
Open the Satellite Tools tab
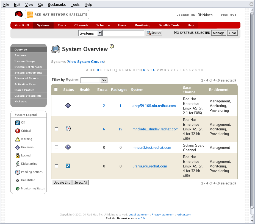[169, 25]
